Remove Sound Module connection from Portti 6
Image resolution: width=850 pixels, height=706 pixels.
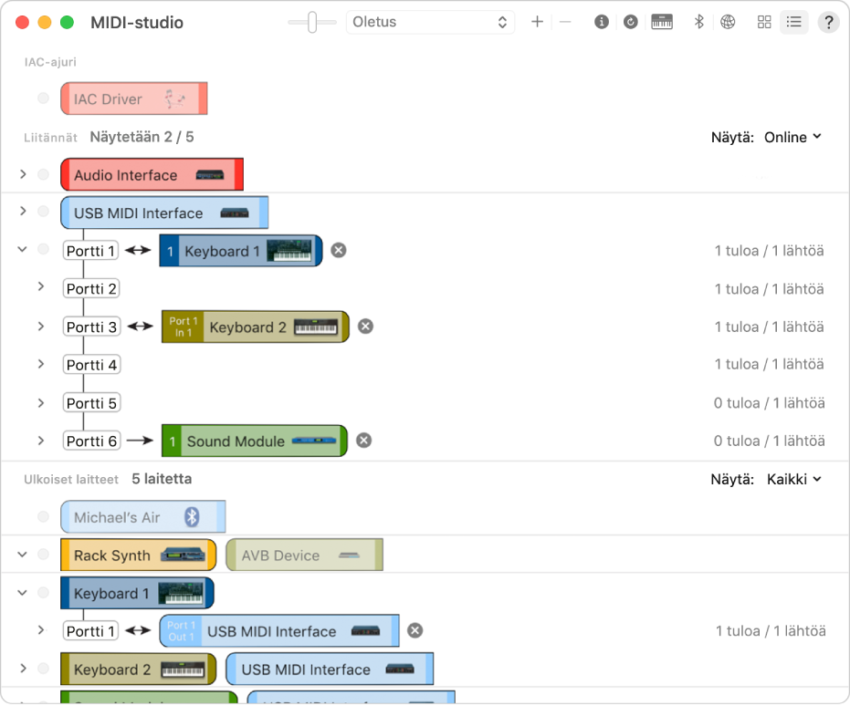[x=363, y=441]
